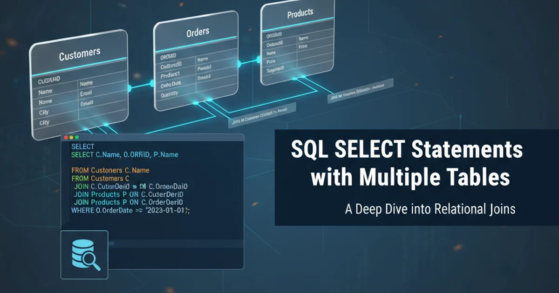Click the lone SELECT keyword on first line
This screenshot has height=293, width=559.
point(83,146)
